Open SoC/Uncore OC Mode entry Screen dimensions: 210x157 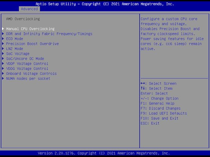click(25, 59)
